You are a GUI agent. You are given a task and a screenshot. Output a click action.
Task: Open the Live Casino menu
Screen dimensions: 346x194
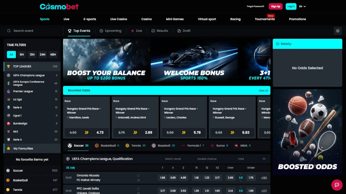[119, 19]
